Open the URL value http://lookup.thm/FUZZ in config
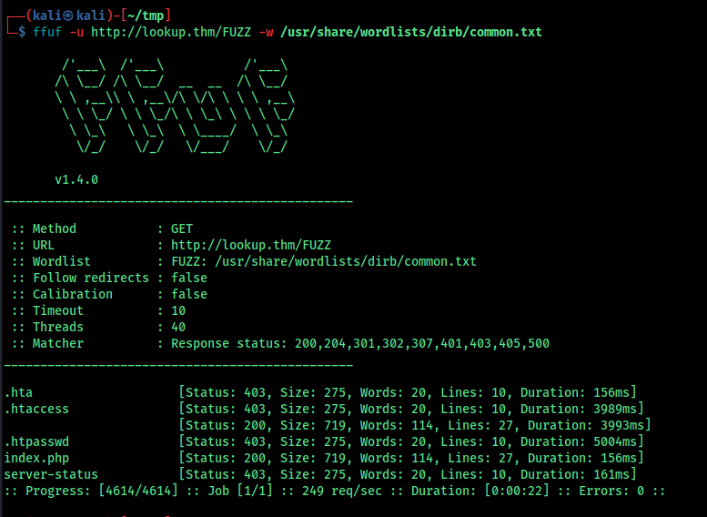The image size is (707, 517). coord(251,245)
